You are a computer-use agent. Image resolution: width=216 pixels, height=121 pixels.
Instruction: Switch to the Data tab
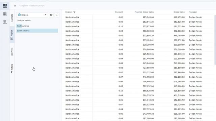tap(12, 18)
